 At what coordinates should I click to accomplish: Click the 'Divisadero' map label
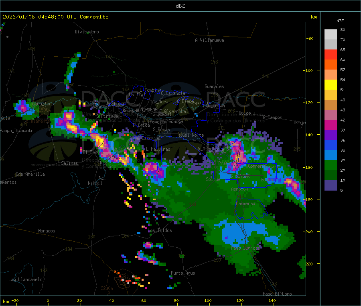pyautogui.click(x=87, y=32)
